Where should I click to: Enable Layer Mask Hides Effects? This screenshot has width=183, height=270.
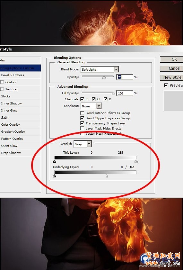(x=82, y=129)
